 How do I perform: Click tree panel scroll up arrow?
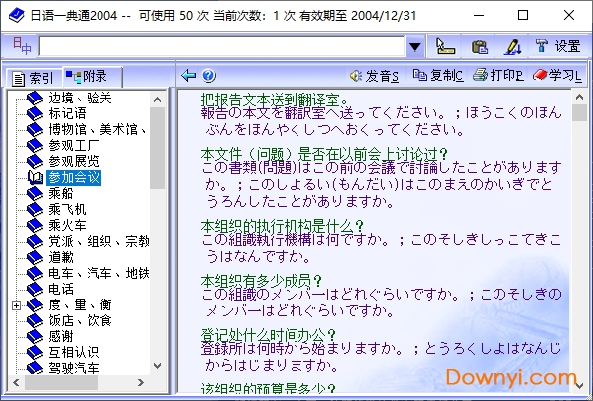pos(158,100)
